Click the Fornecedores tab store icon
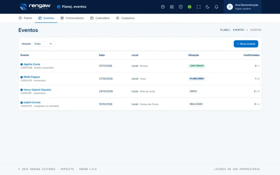This screenshot has height=175, width=280. pos(62,18)
